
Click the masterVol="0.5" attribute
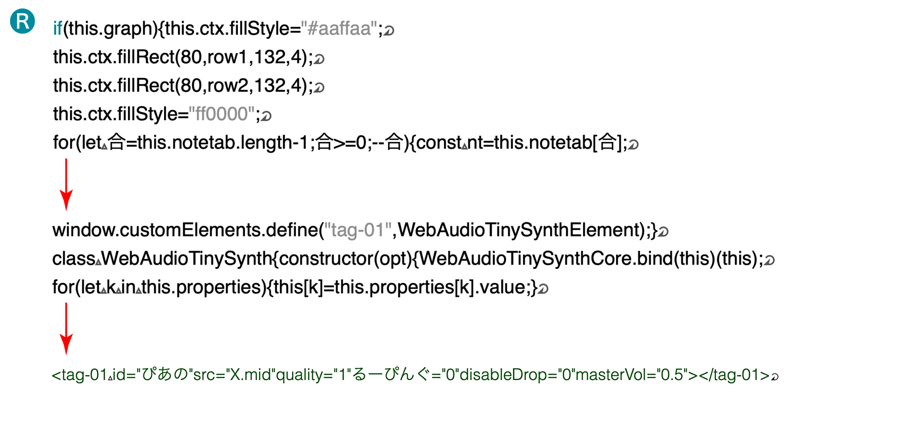[631, 375]
